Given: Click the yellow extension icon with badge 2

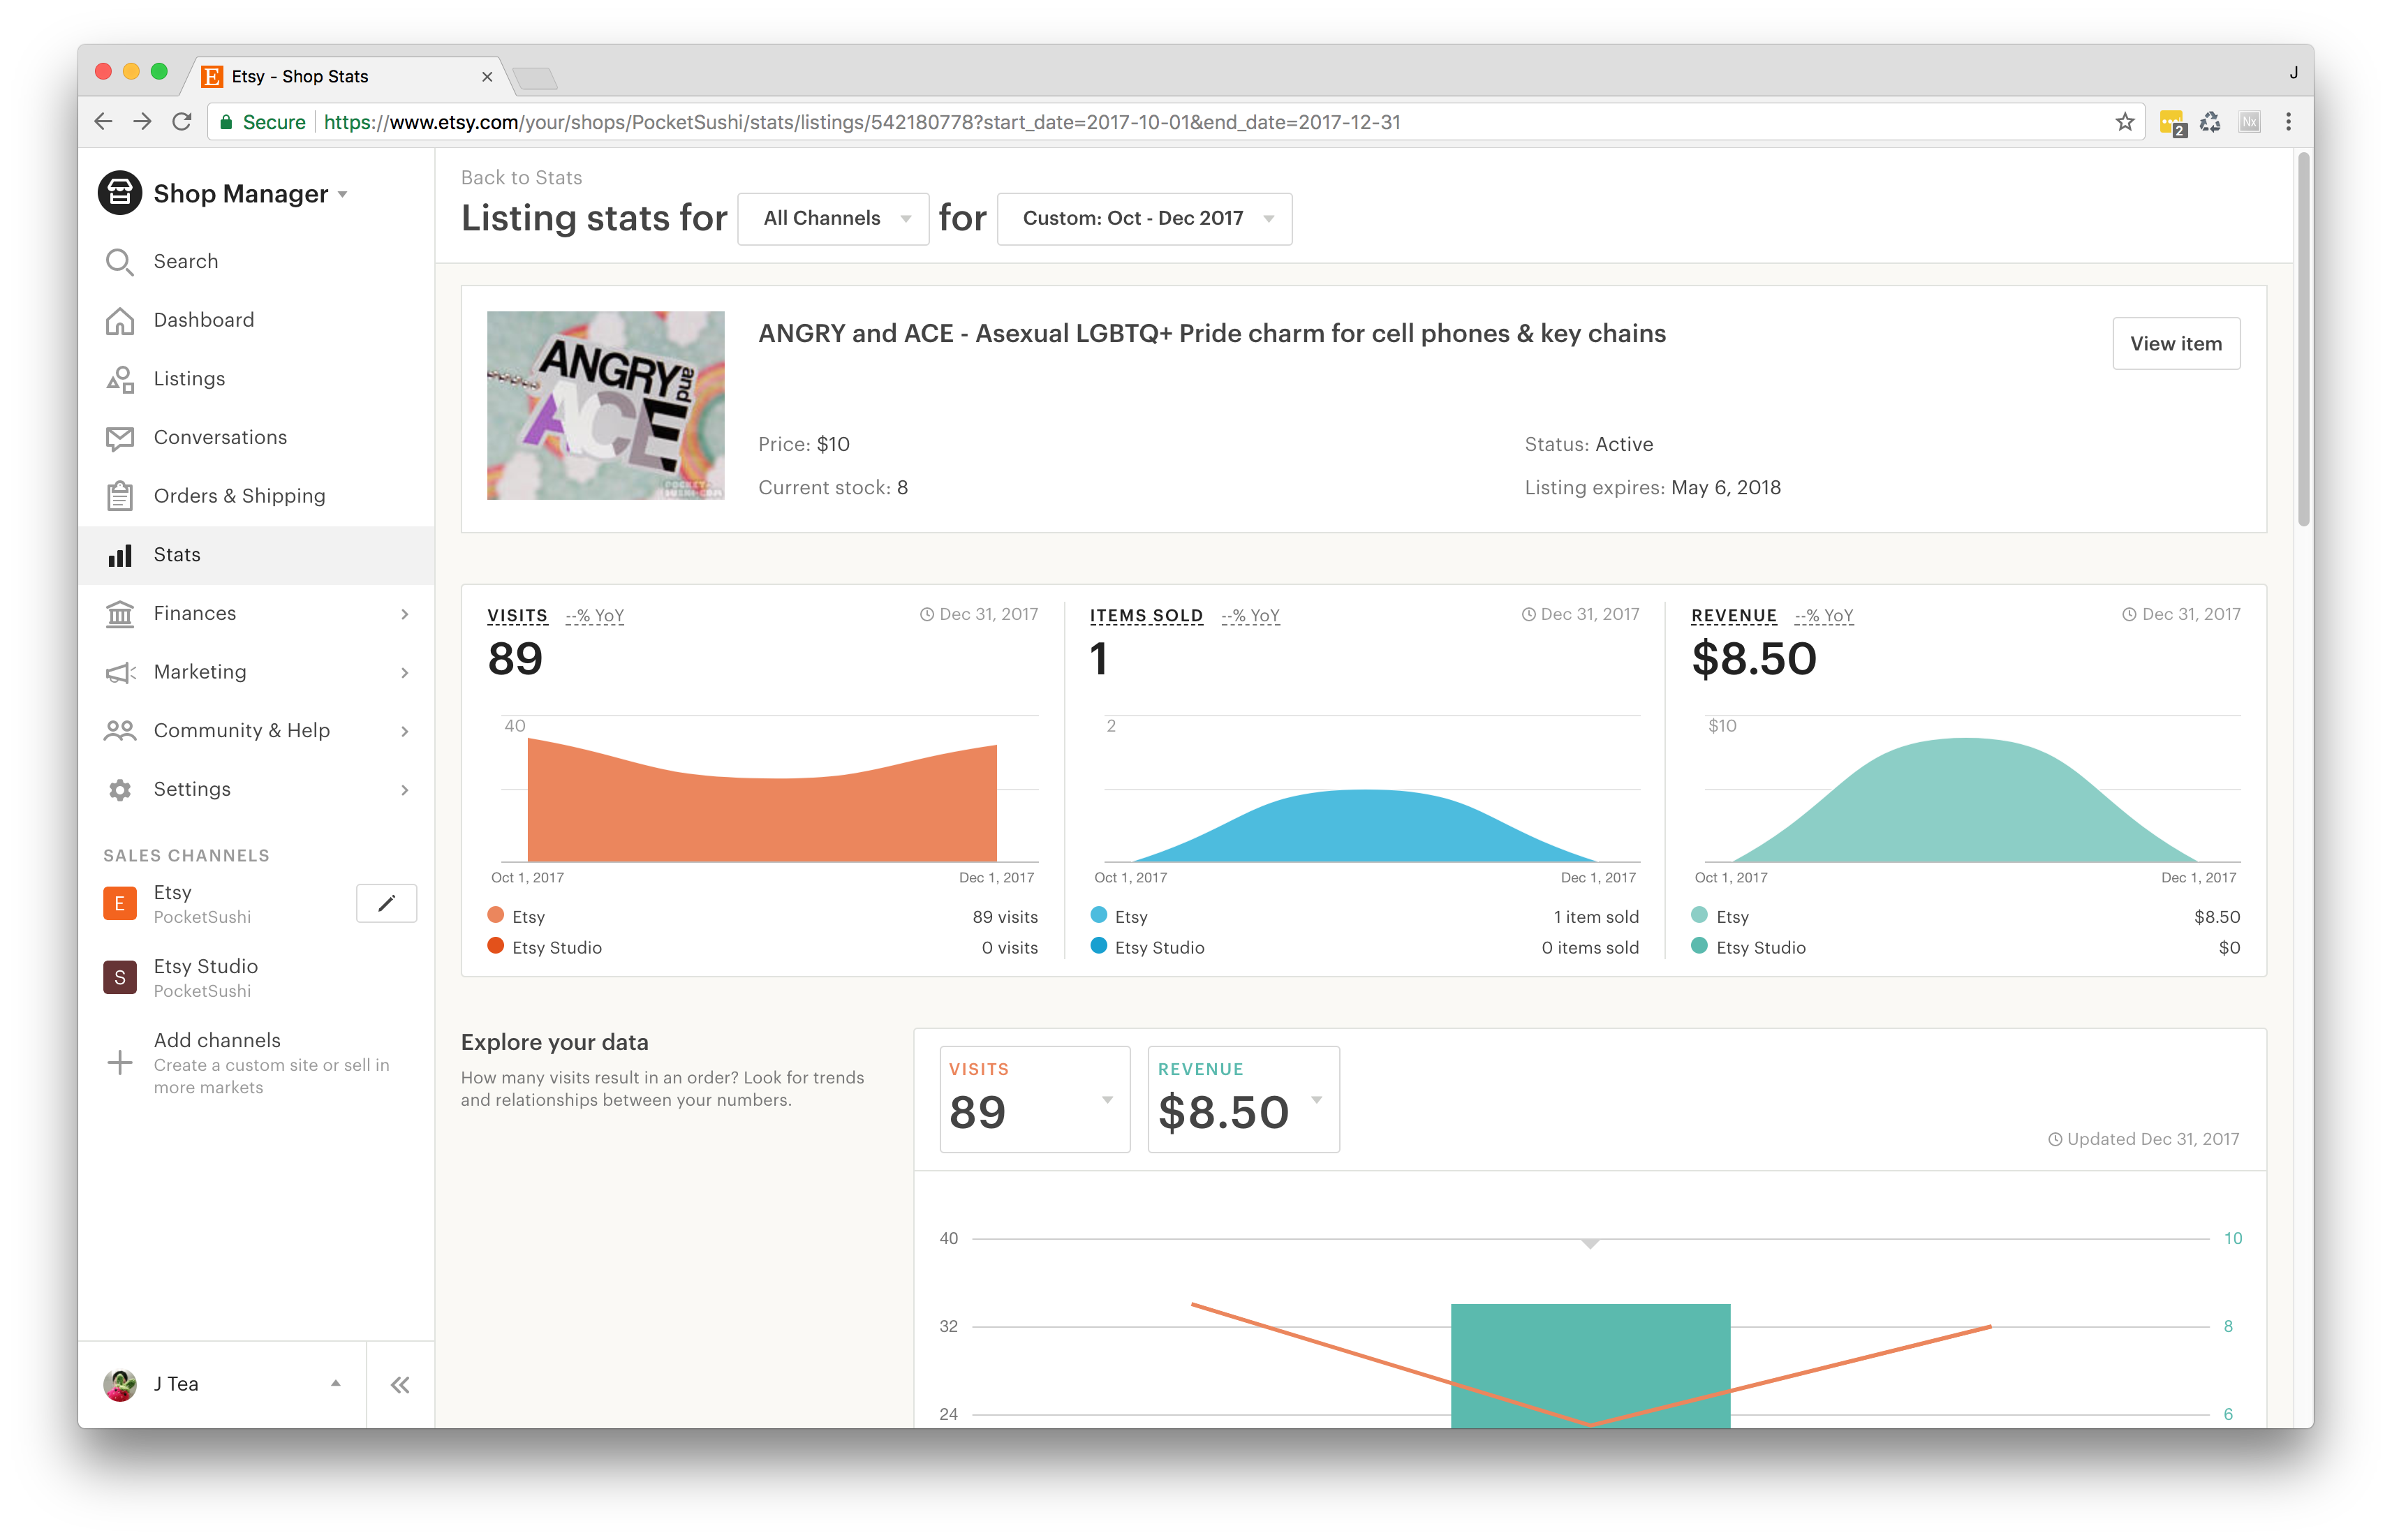Looking at the screenshot, I should (x=2172, y=123).
